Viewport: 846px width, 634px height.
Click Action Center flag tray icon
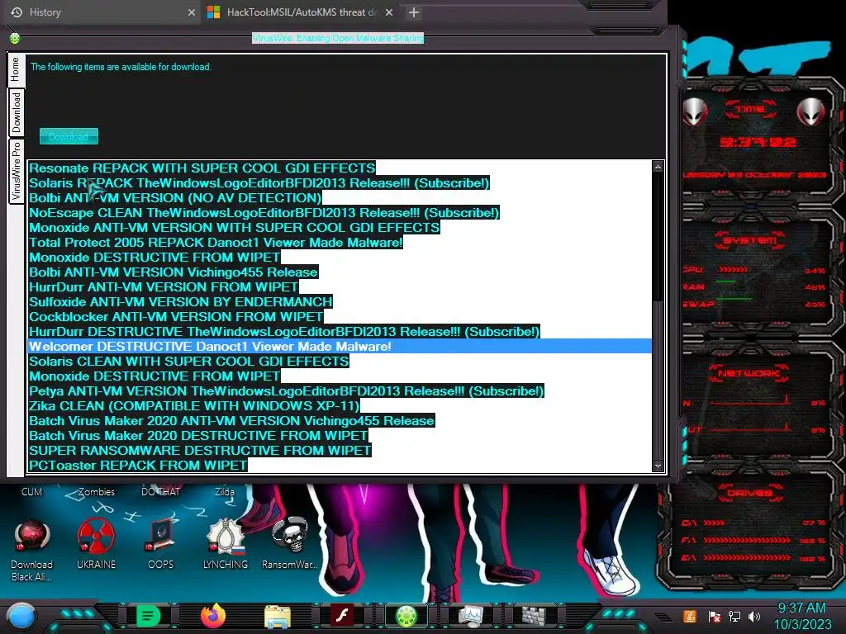714,616
